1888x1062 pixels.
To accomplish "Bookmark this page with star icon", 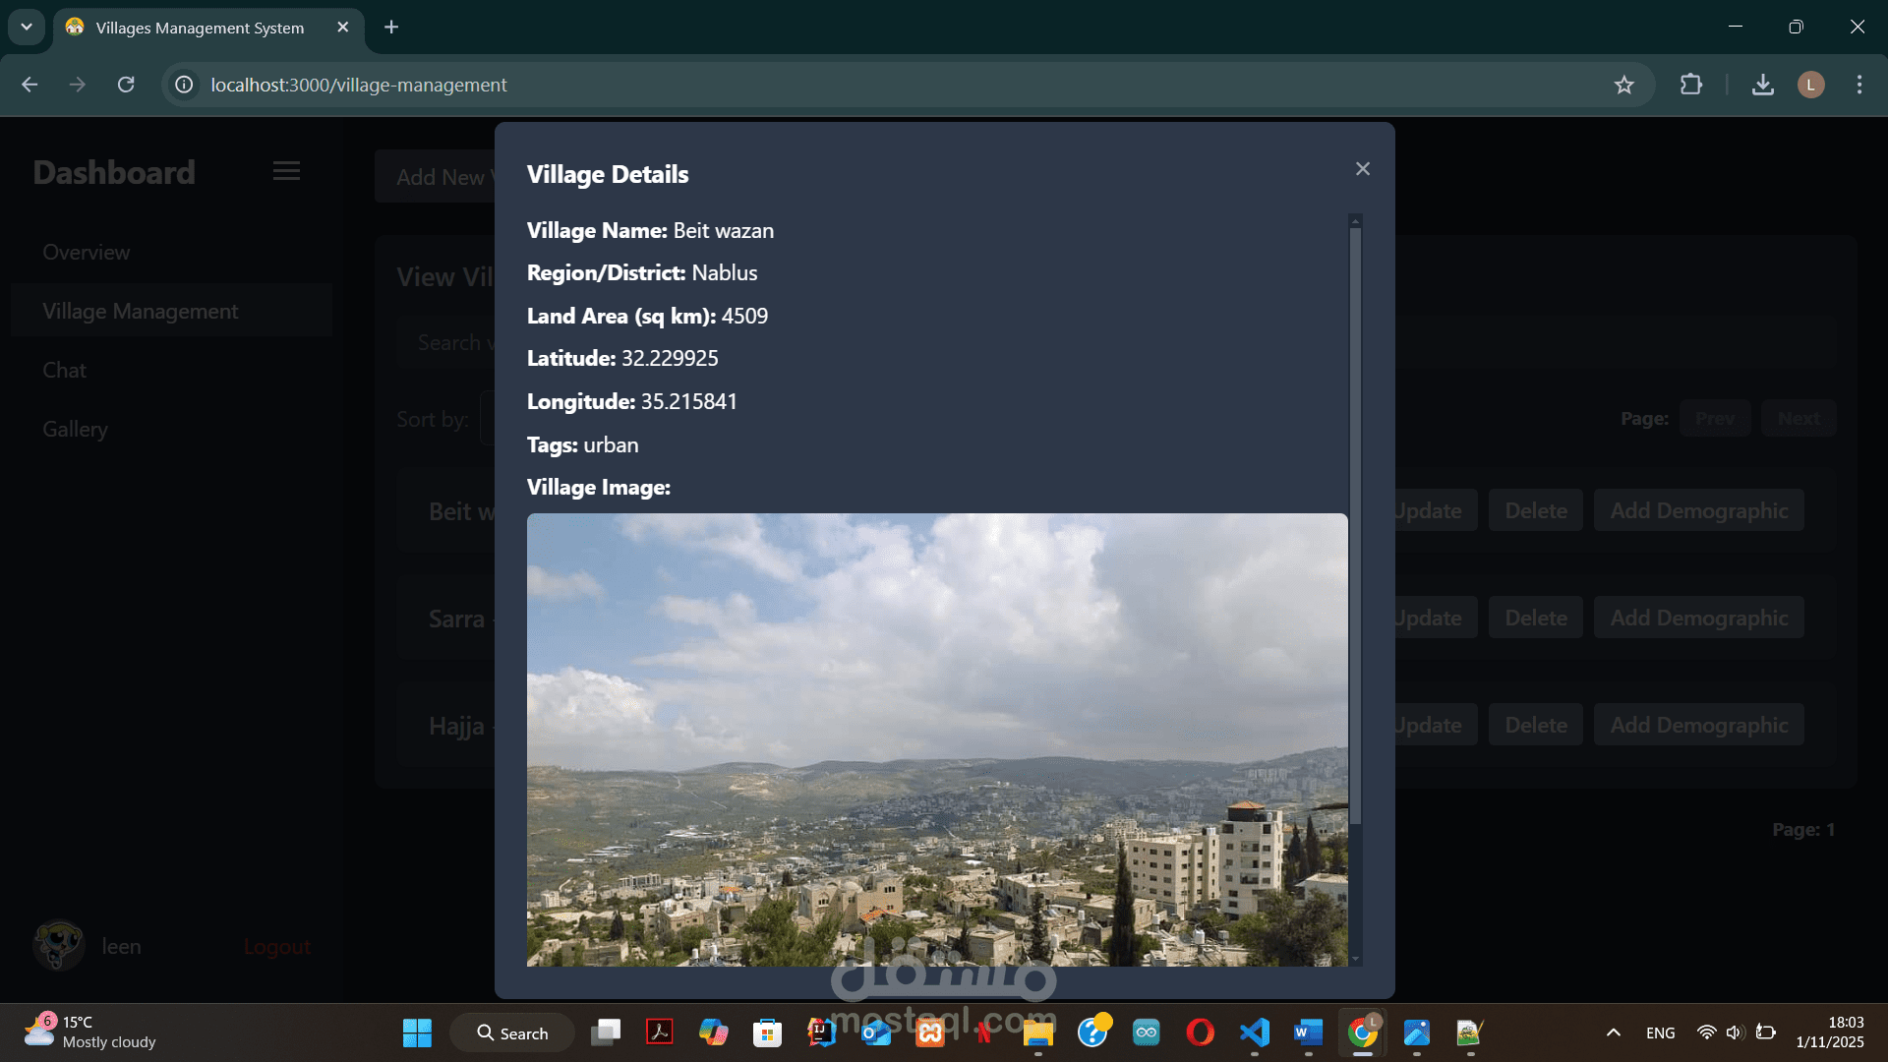I will click(x=1623, y=85).
